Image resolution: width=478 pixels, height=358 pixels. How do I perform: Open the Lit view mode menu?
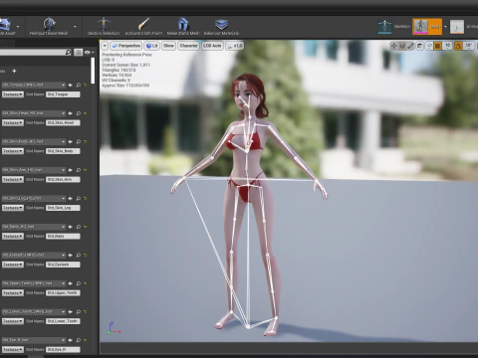[152, 46]
